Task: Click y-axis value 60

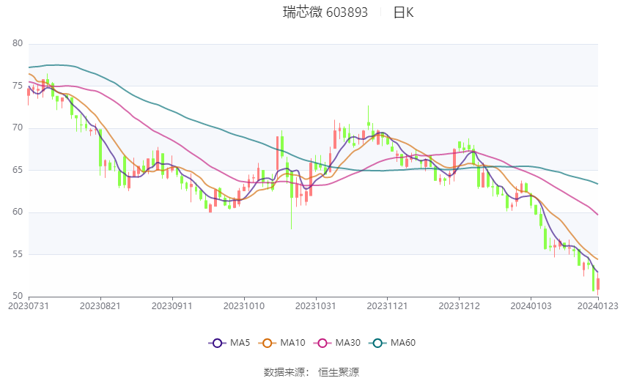Action: 18,212
